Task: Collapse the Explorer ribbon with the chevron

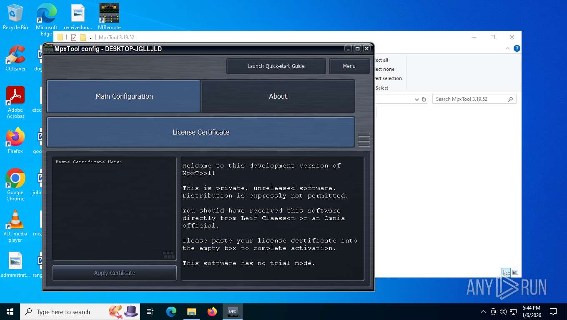Action: click(508, 48)
